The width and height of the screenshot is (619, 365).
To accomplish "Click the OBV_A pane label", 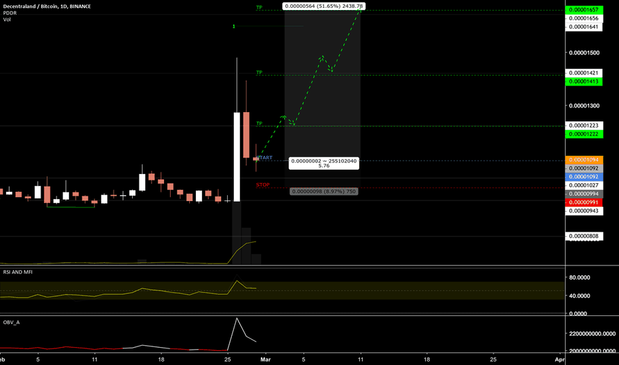I will click(x=11, y=323).
